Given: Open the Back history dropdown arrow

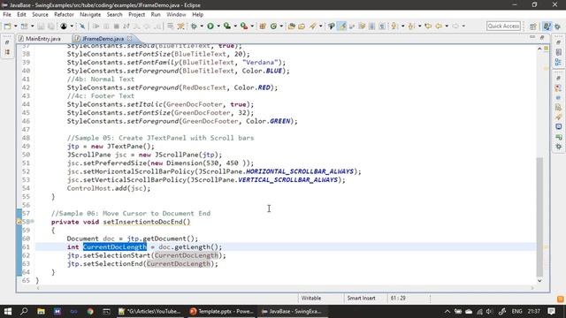Looking at the screenshot, I should [447, 26].
